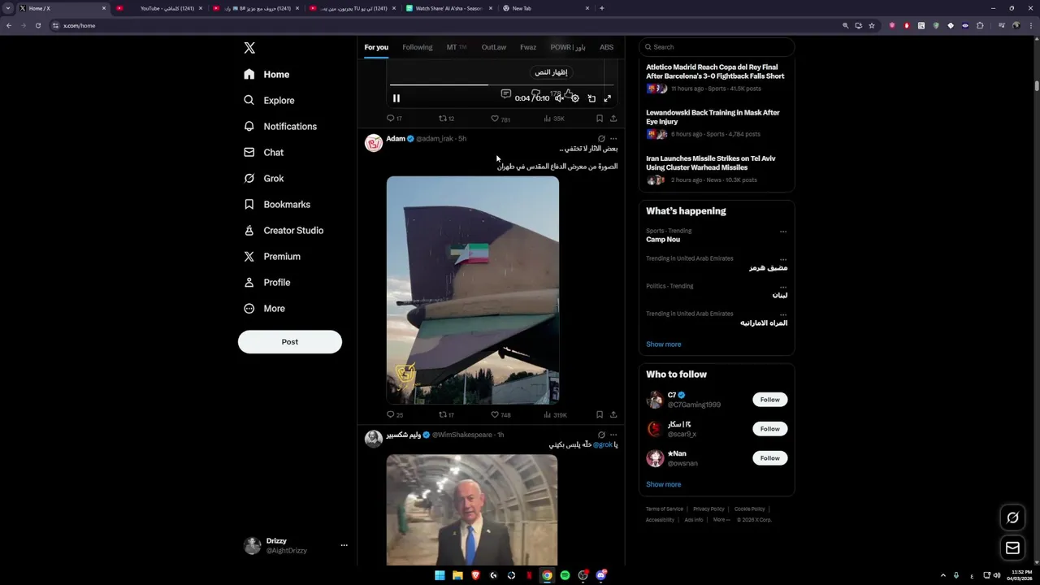Open more options on Adam's post
Screen dimensions: 1040x585
pos(613,139)
